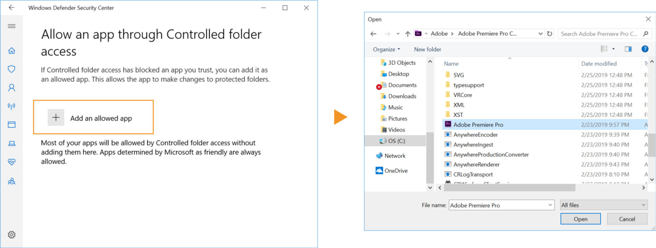
Task: Expand the address bar path dropdown
Action: coord(541,34)
